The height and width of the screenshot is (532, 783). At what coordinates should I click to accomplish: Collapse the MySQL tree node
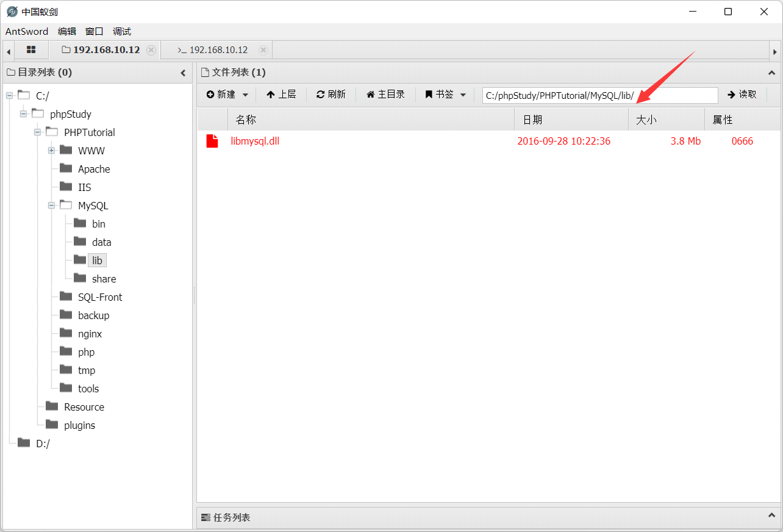point(51,205)
